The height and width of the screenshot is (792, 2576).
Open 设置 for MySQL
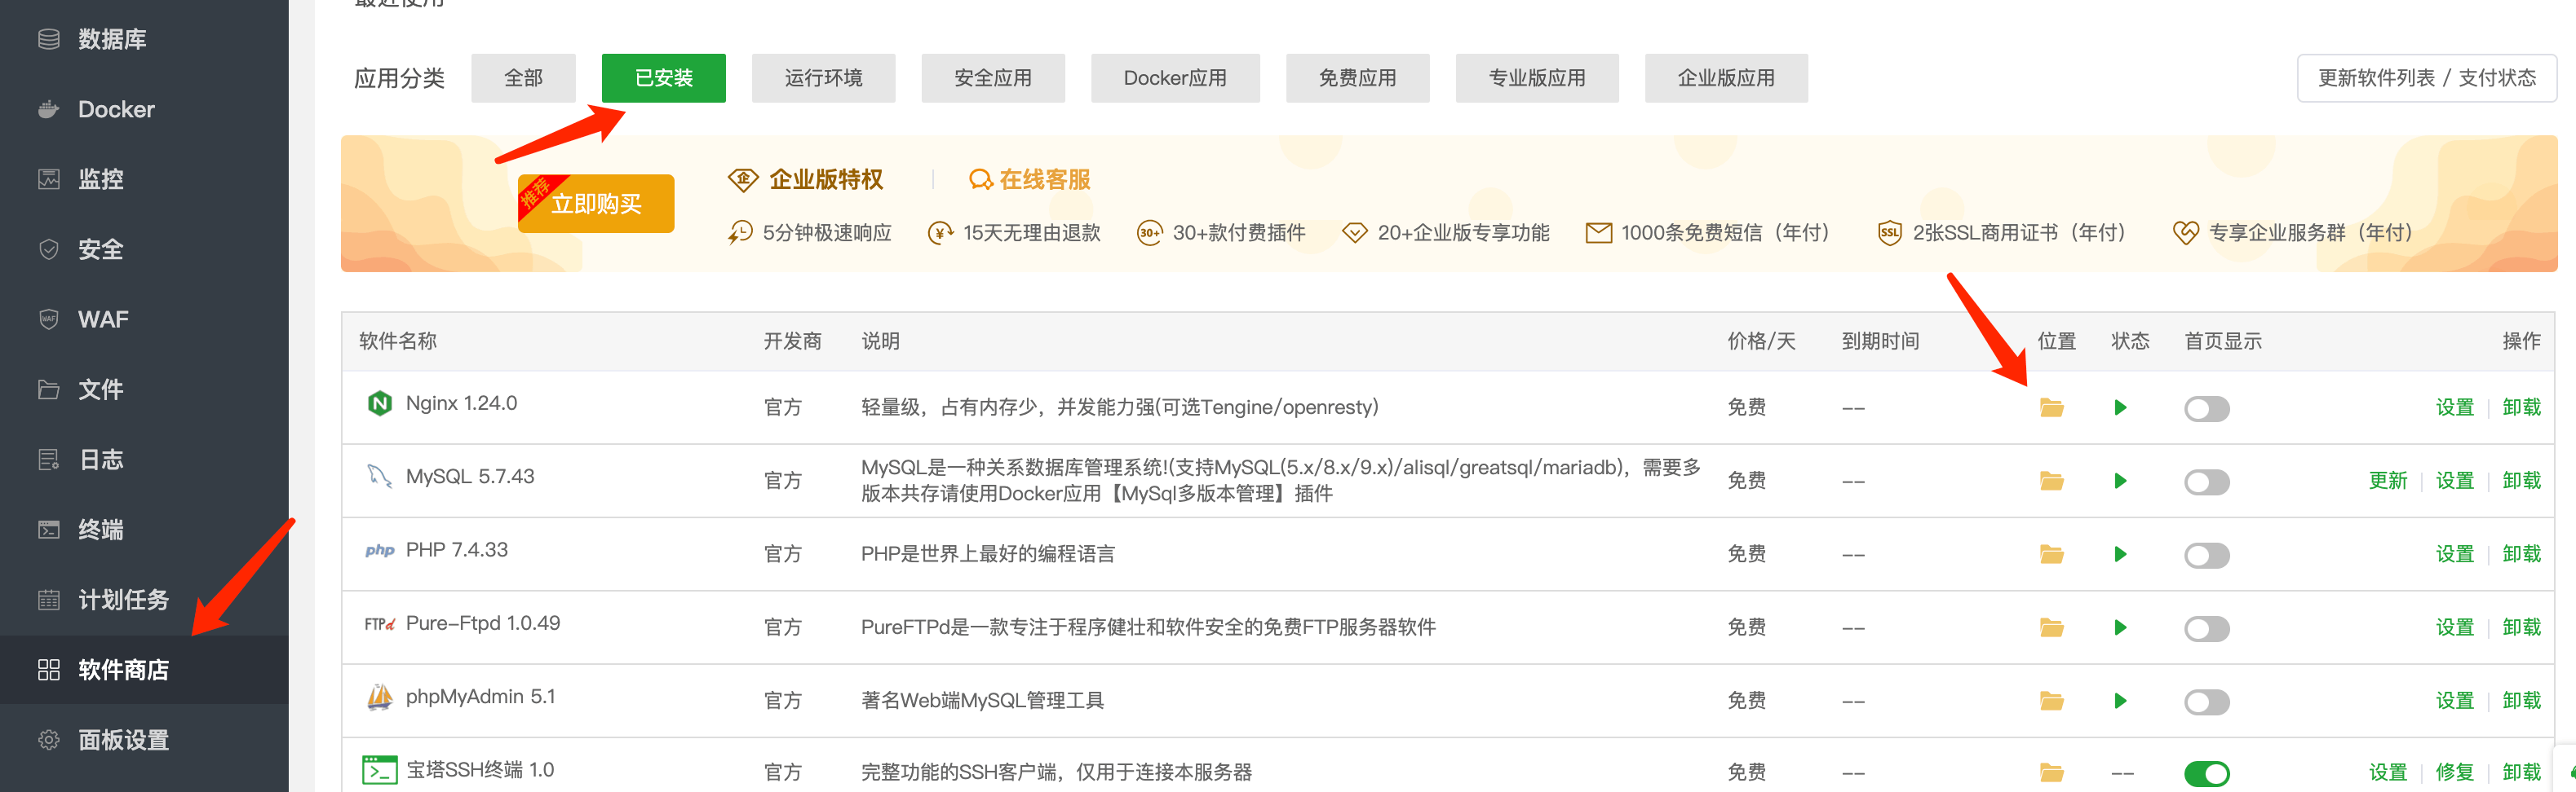coord(2454,482)
